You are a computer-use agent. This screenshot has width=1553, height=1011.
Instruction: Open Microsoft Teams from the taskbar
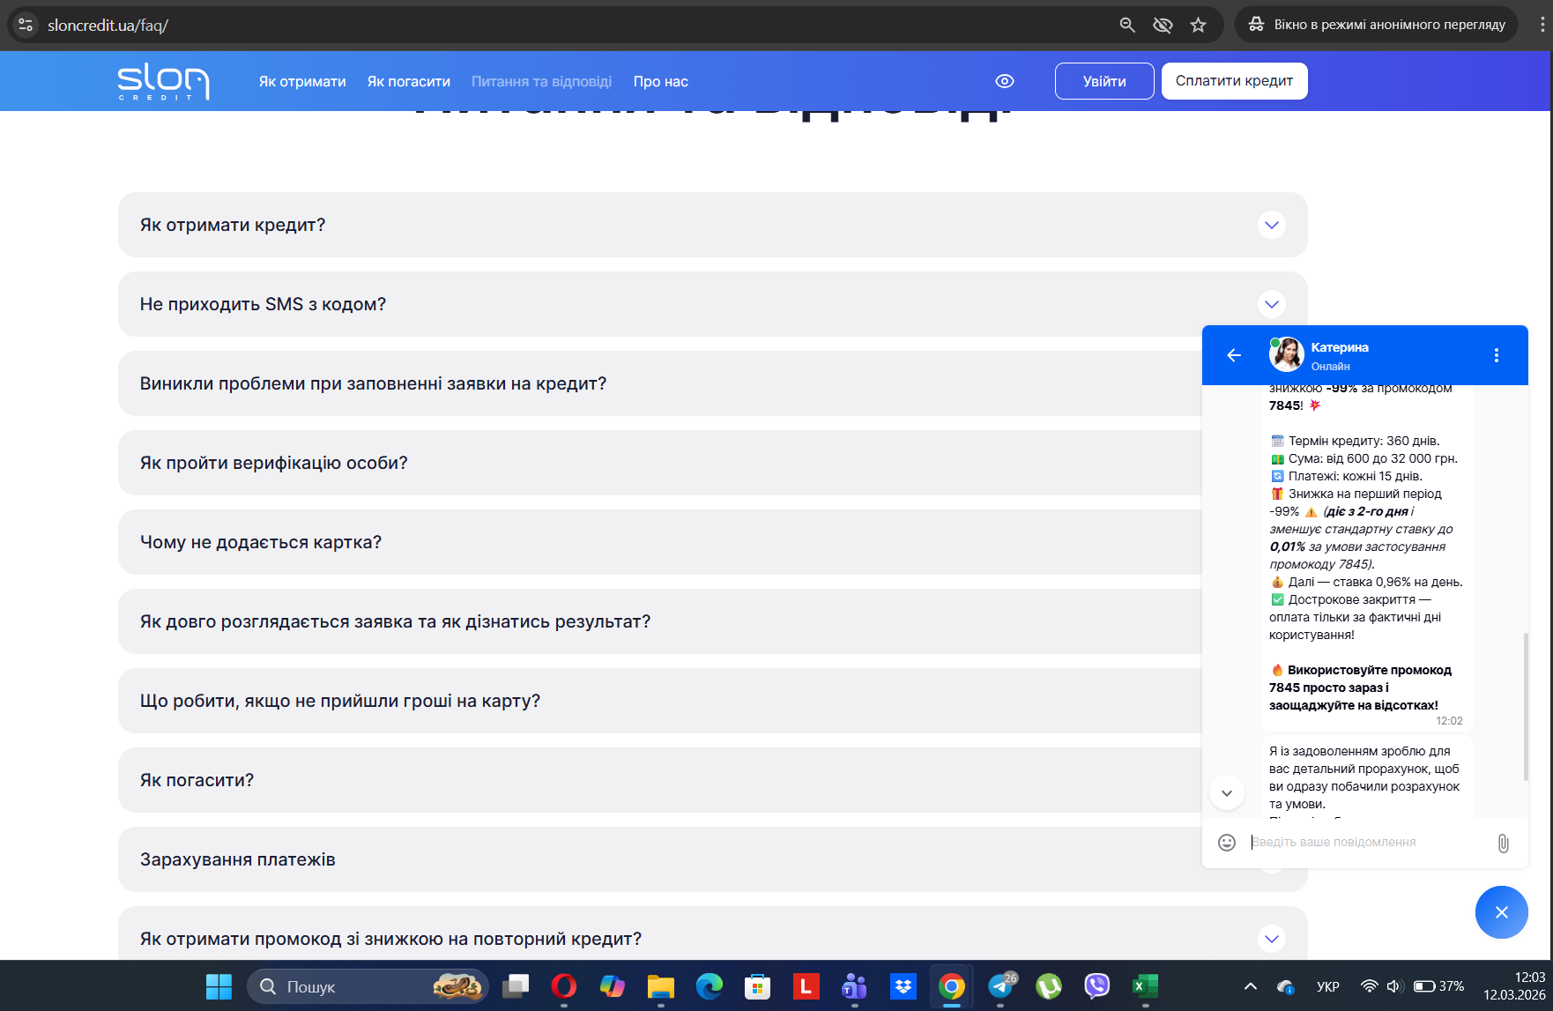(854, 986)
